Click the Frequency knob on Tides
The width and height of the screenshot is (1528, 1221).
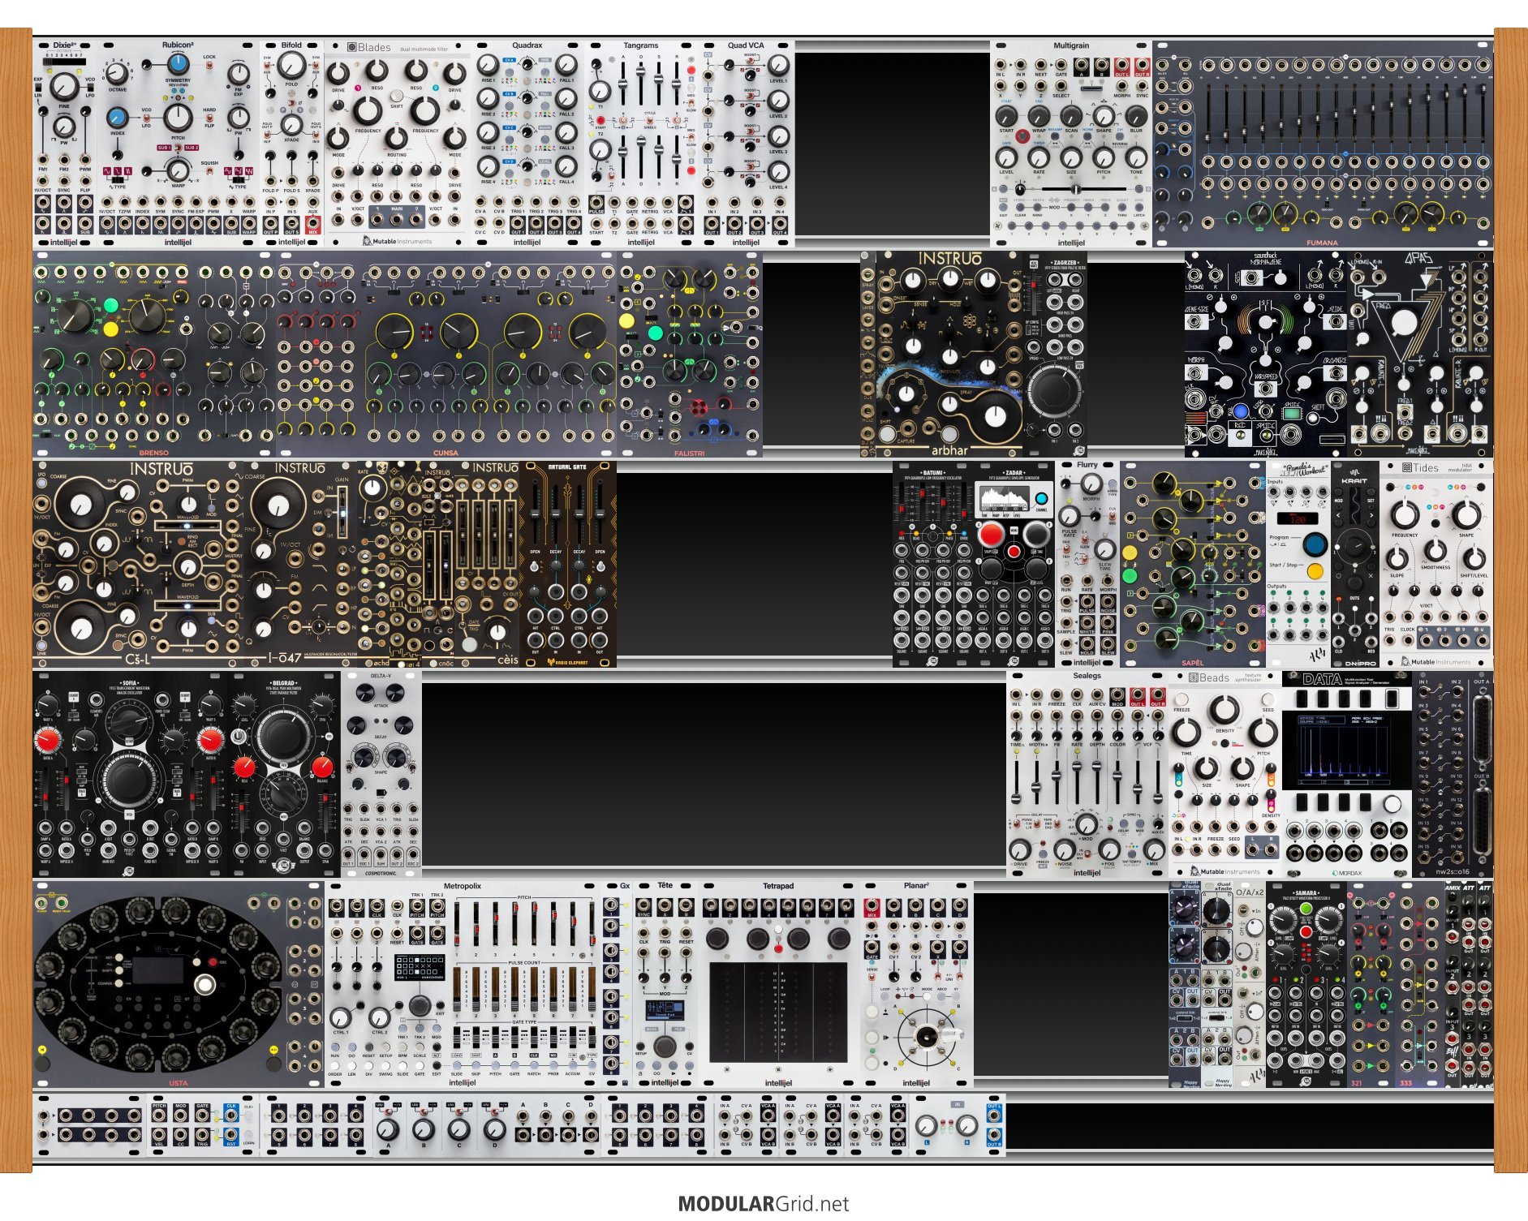[x=1405, y=514]
